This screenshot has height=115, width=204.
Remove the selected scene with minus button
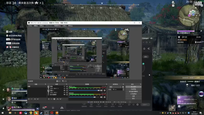(32, 99)
